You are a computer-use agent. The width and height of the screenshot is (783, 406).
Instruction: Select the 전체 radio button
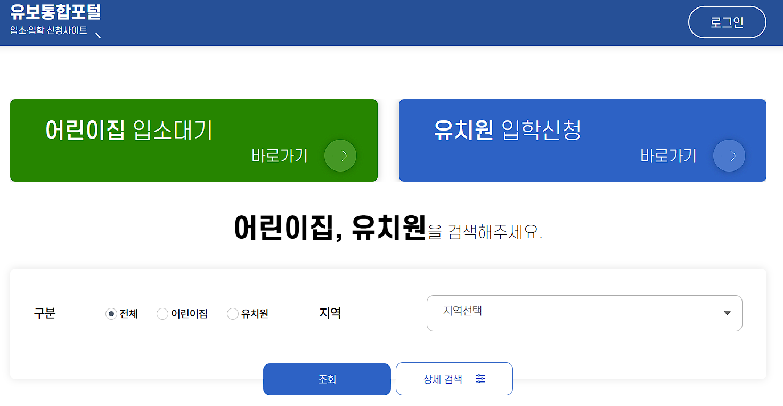pyautogui.click(x=111, y=314)
